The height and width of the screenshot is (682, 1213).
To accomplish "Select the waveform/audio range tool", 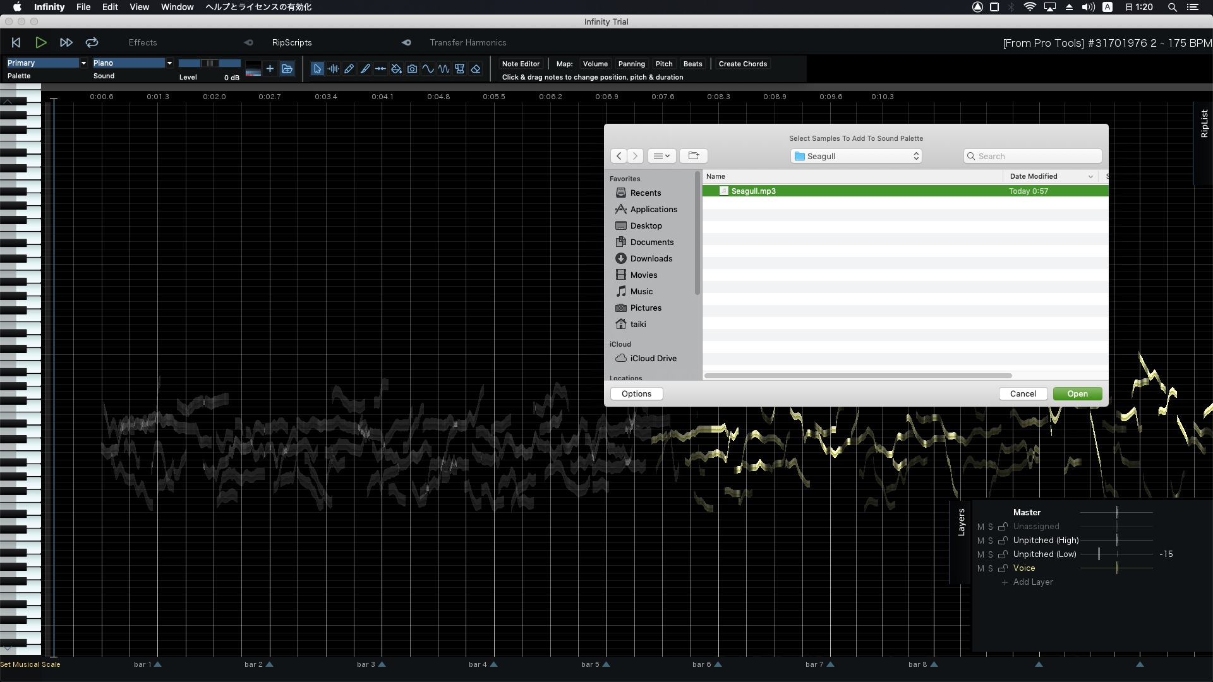I will point(333,69).
